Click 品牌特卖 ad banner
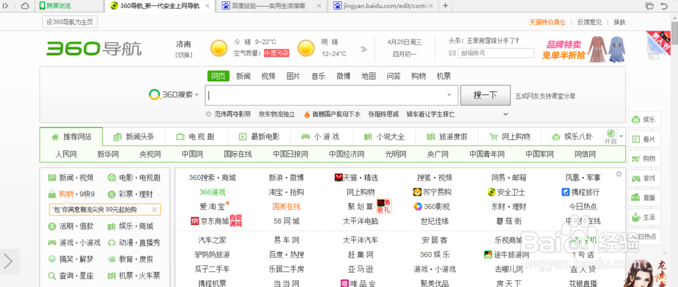 584,48
